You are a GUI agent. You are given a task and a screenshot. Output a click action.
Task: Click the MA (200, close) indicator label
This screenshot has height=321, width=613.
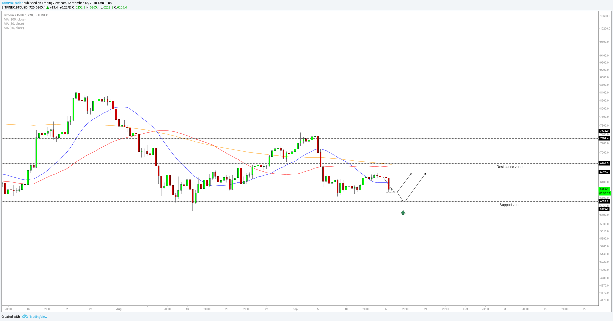[x=15, y=19]
